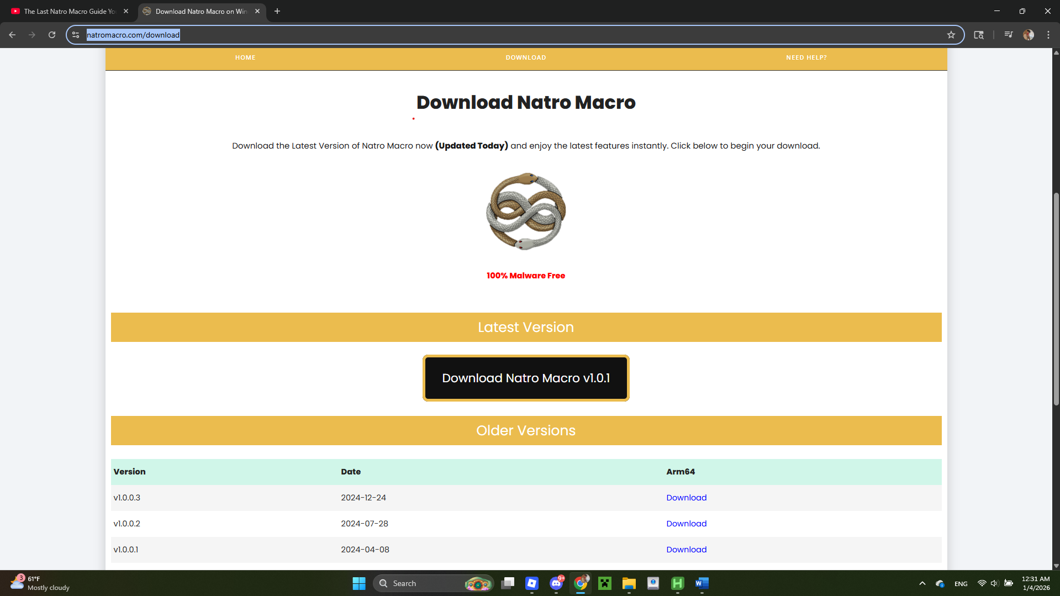Open NEED HELP? in site navigation
The width and height of the screenshot is (1060, 596).
[806, 57]
